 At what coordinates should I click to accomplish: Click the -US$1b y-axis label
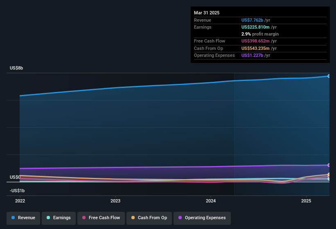pyautogui.click(x=17, y=191)
